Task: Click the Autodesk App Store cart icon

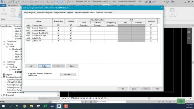Action: [x=167, y=2]
